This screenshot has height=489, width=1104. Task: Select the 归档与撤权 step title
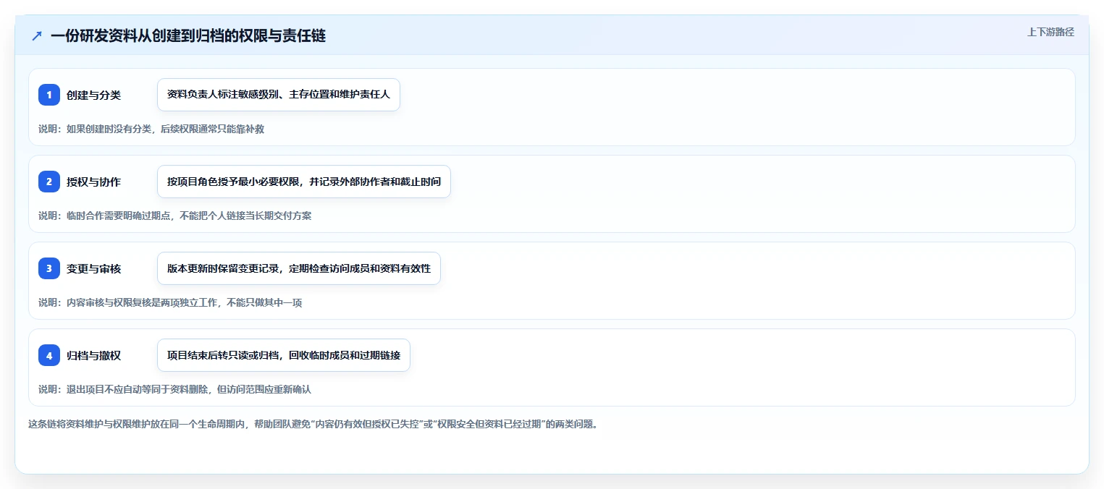(94, 355)
